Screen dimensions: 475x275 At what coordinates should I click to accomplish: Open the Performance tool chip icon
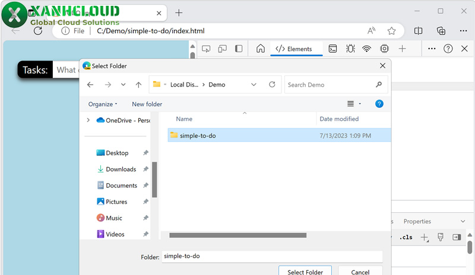(385, 49)
